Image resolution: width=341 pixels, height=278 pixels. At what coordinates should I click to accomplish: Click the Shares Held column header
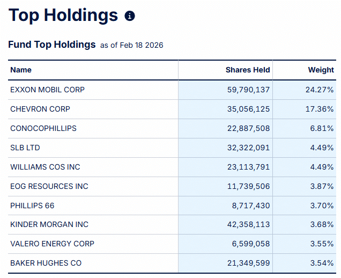pos(248,70)
